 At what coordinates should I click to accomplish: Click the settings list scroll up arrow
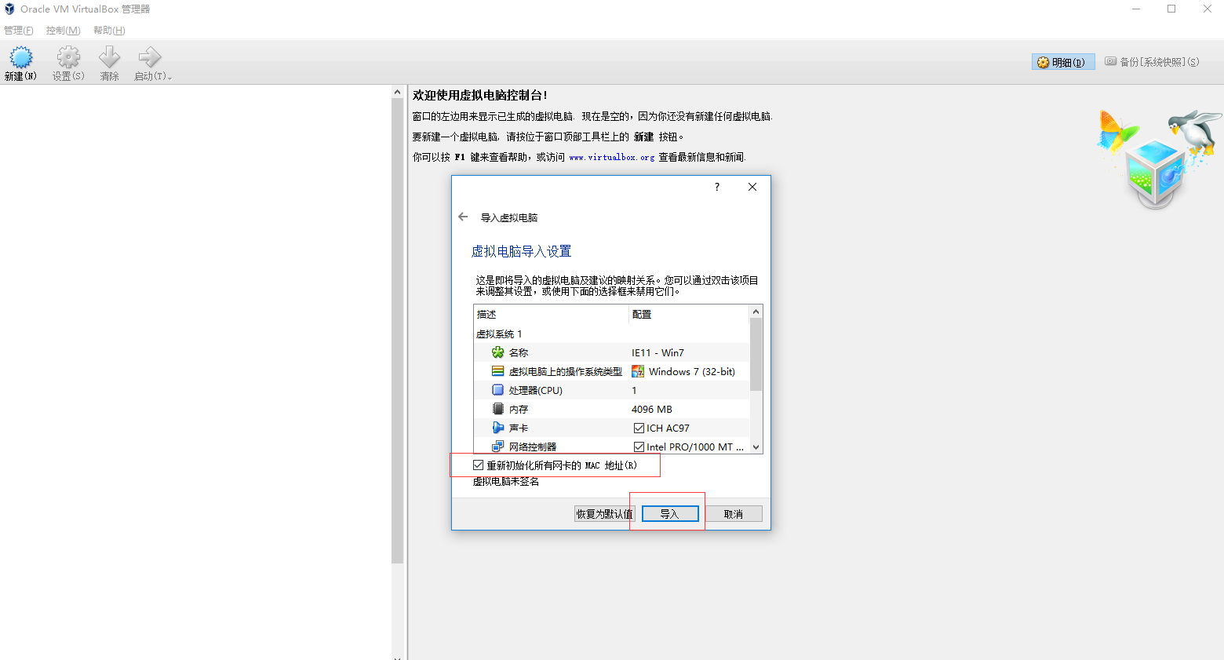pos(756,312)
